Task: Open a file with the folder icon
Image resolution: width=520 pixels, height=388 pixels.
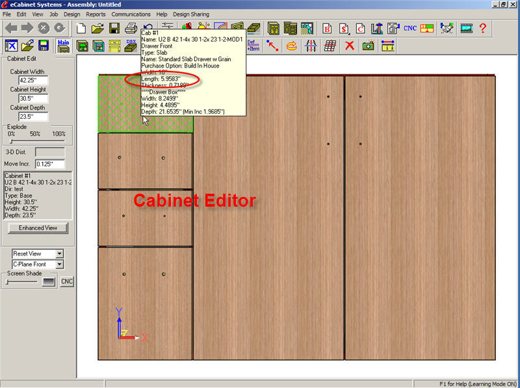Action: click(x=97, y=28)
